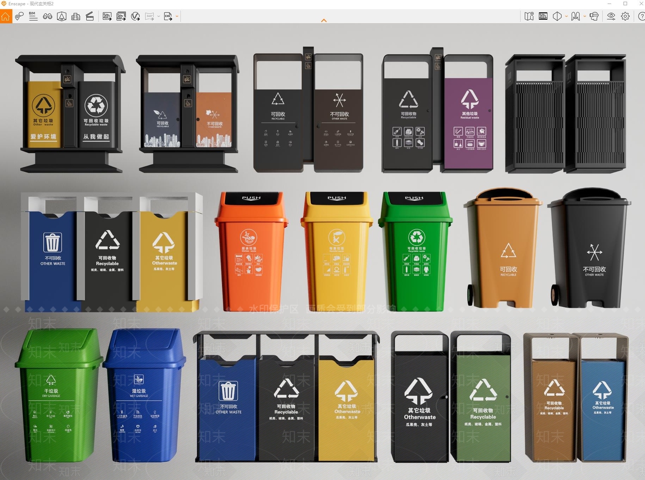Open the Video Editor clapperboard icon
This screenshot has width=645, height=480.
click(x=90, y=17)
